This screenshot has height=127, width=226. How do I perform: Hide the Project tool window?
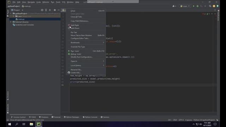click(x=59, y=10)
